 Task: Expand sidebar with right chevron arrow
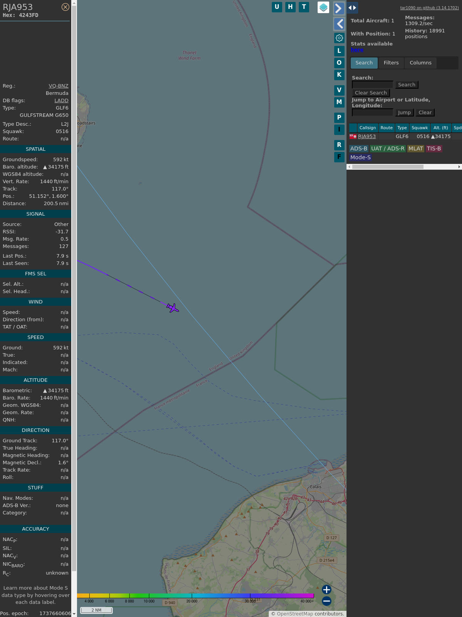pyautogui.click(x=339, y=8)
